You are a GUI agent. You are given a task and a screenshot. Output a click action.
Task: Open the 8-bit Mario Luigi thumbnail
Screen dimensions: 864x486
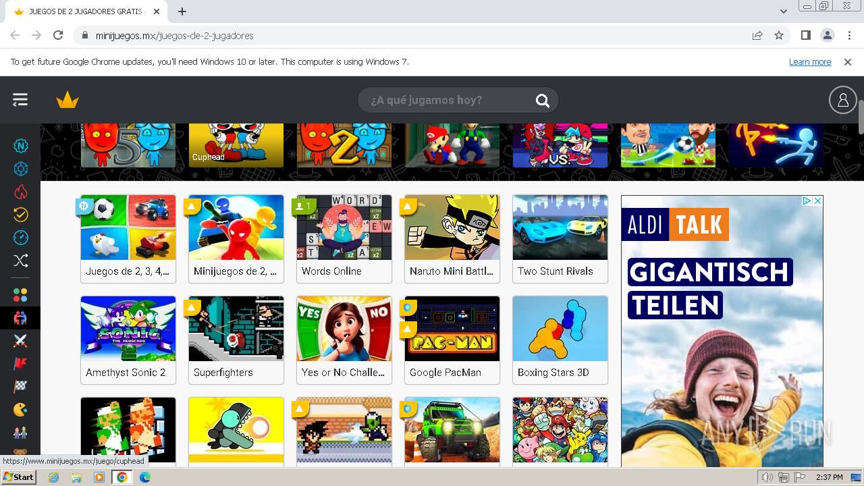(x=128, y=431)
